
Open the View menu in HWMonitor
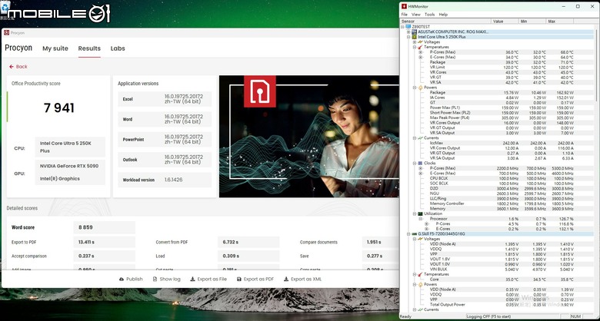coord(416,15)
